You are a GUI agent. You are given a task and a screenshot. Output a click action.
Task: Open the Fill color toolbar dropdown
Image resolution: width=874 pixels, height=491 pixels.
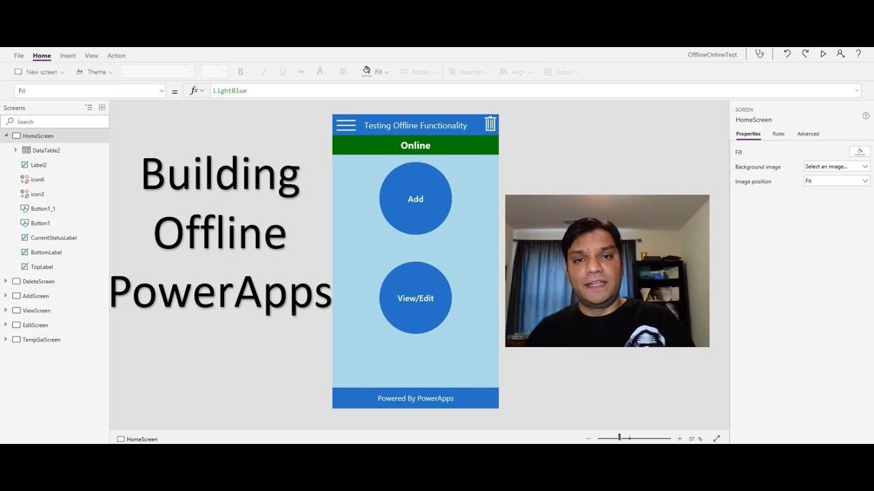tap(376, 72)
